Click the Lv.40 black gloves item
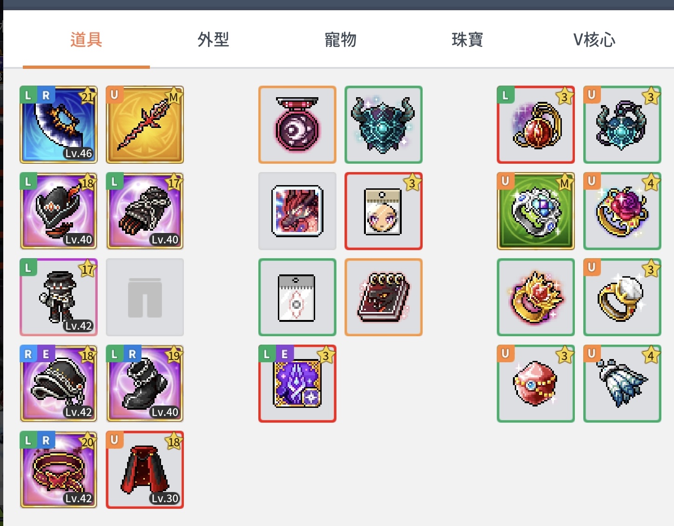The image size is (674, 526). pyautogui.click(x=145, y=211)
